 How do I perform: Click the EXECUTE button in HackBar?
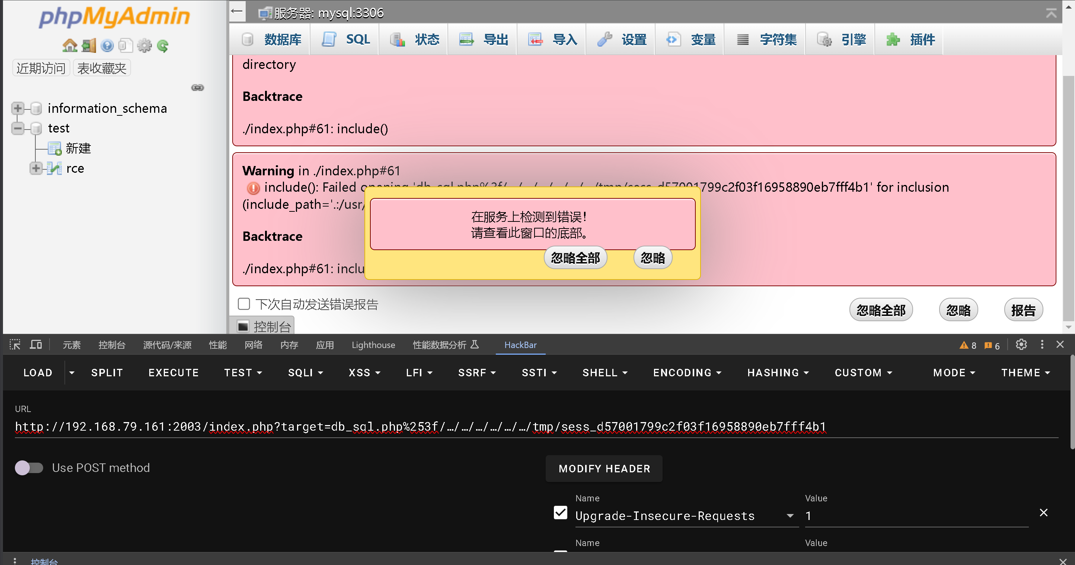tap(173, 373)
